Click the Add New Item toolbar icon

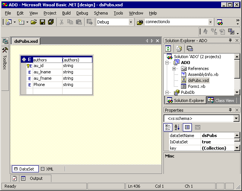(x=21, y=22)
